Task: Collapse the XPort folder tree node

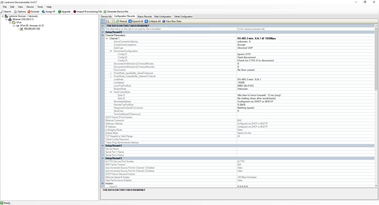Action: (10, 22)
